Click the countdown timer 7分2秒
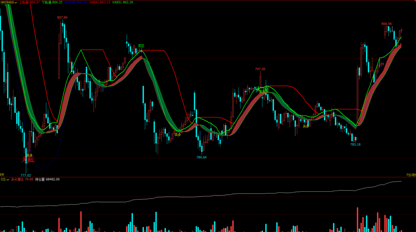The height and width of the screenshot is (232, 416). tap(411, 175)
